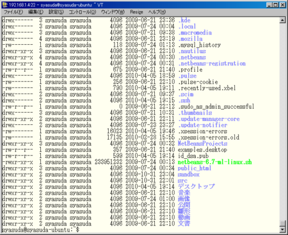Click the examples.desktop file name

click(x=202, y=150)
